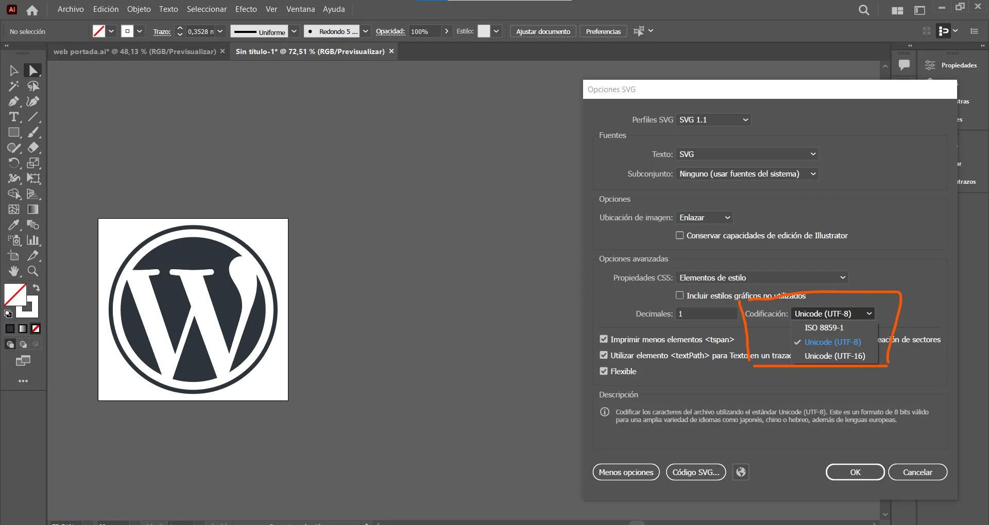
Task: Select the Free Transform tool
Action: click(x=33, y=179)
